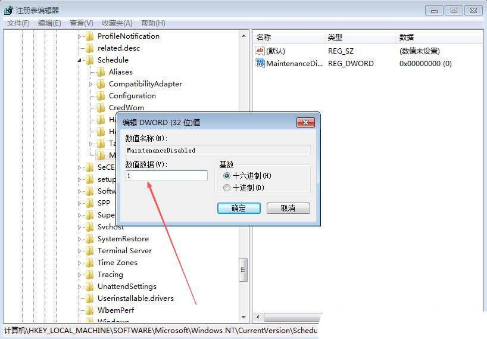Open the 文件(F) menu
Screen dimensions: 487x339
tap(18, 23)
